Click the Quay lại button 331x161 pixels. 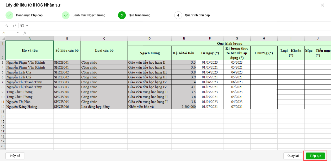click(x=293, y=156)
